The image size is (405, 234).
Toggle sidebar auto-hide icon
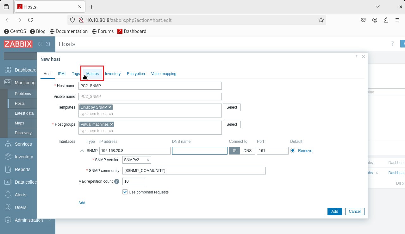48,44
